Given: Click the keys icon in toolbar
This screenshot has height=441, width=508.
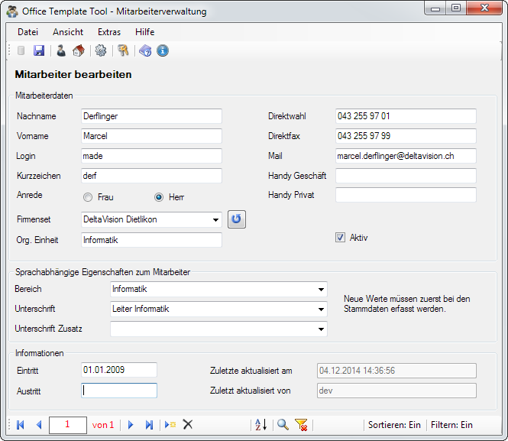Looking at the screenshot, I should (123, 51).
